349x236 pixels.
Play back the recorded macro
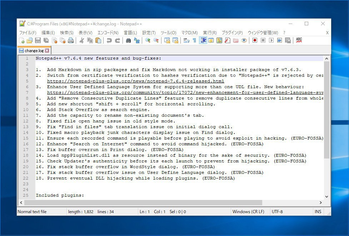pos(271,40)
